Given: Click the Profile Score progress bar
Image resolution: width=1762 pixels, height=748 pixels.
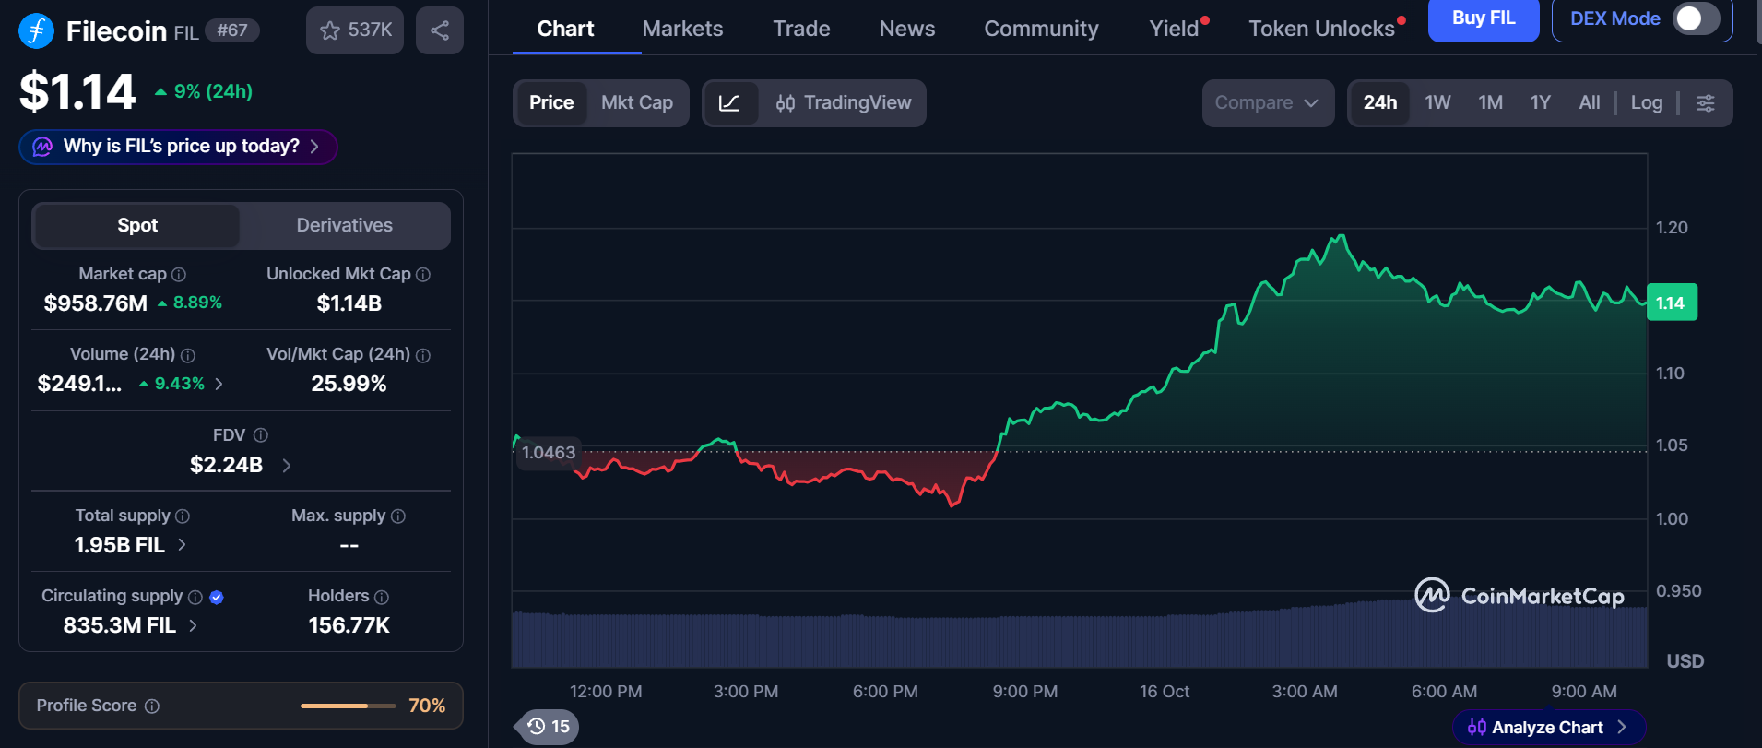Looking at the screenshot, I should [x=348, y=706].
